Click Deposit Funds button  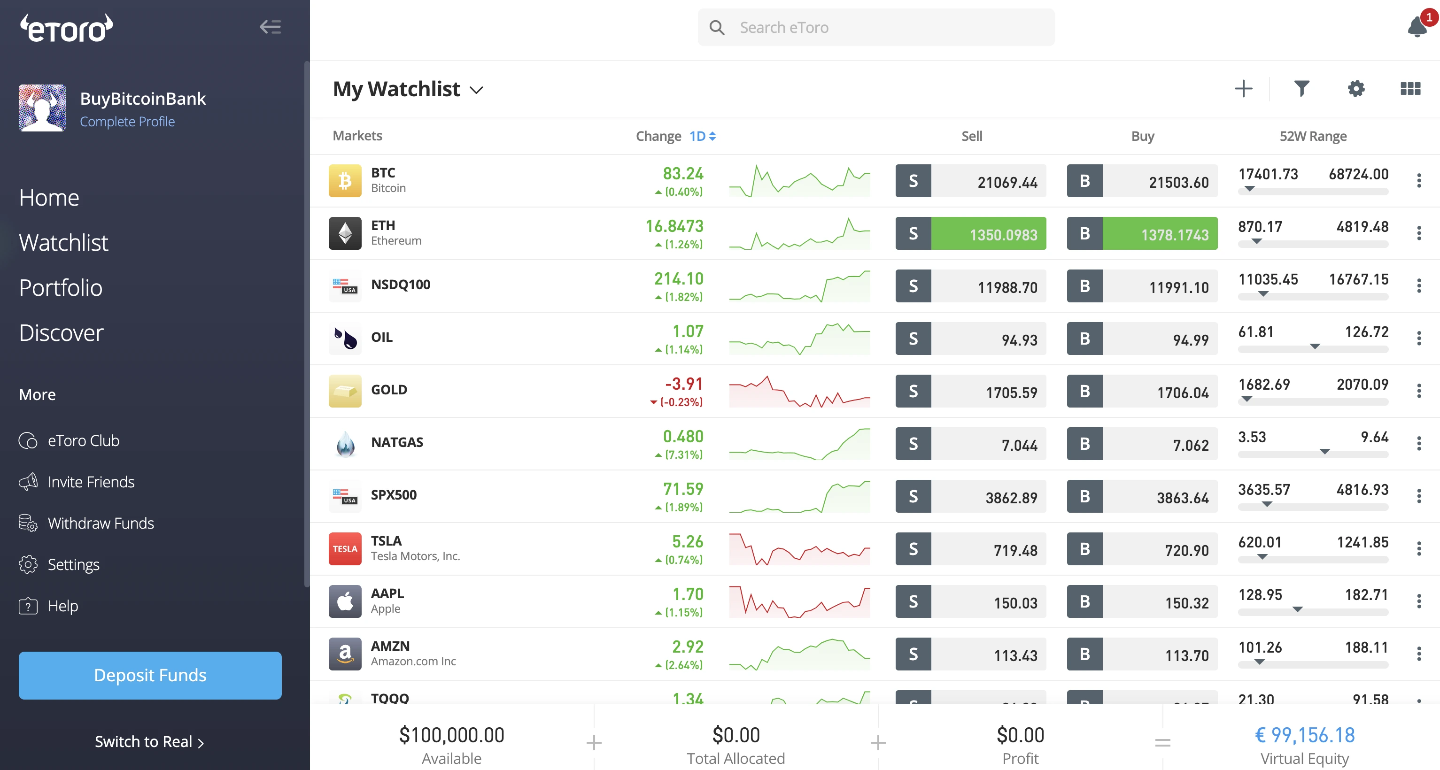(x=150, y=675)
